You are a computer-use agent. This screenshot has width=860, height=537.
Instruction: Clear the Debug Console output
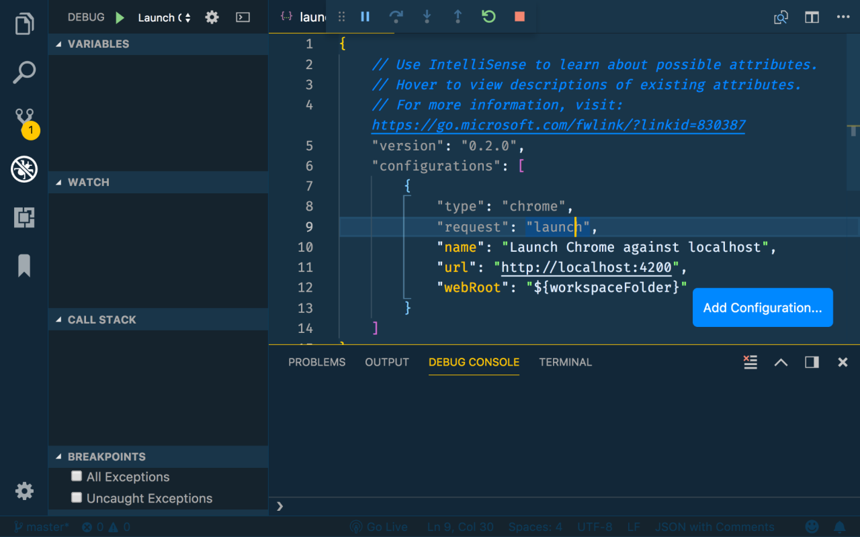coord(750,362)
